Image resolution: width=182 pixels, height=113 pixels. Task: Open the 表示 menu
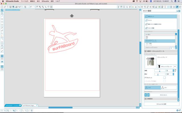tap(38, 1)
